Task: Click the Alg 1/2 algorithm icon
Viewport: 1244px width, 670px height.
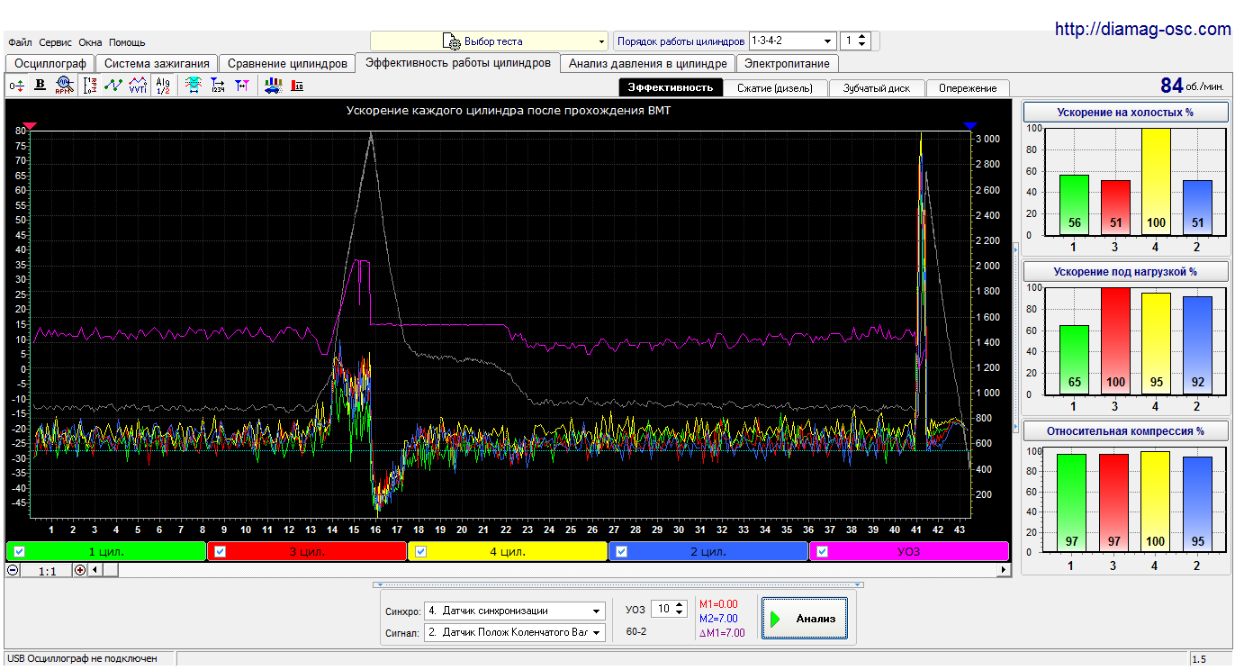Action: tap(163, 86)
